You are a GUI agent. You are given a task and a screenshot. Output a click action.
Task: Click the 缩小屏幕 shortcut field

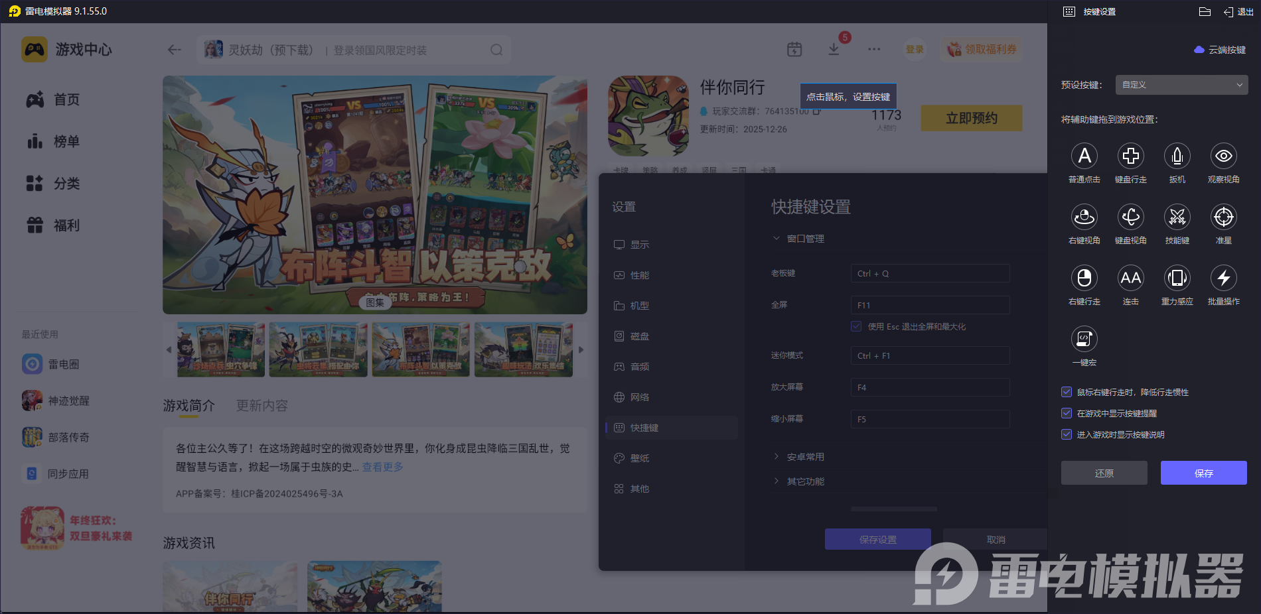(x=930, y=419)
